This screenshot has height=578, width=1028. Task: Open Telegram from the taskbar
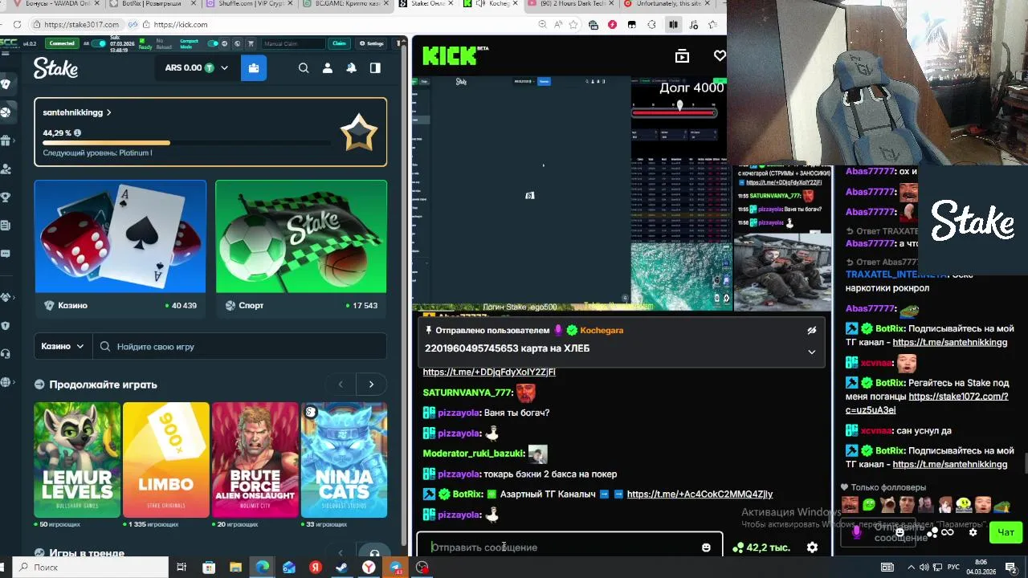pyautogui.click(x=395, y=568)
